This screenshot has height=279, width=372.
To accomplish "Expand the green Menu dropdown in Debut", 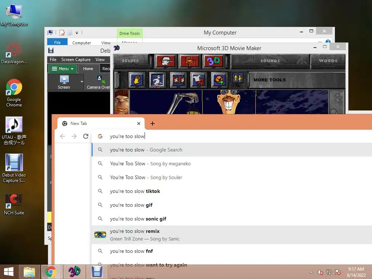I will [x=62, y=69].
